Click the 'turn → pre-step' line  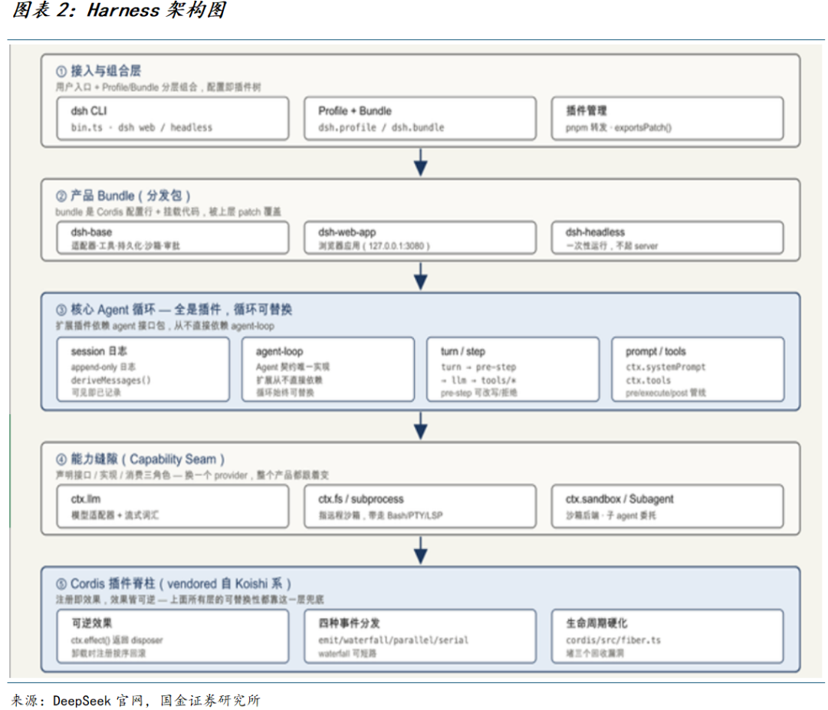(x=478, y=367)
